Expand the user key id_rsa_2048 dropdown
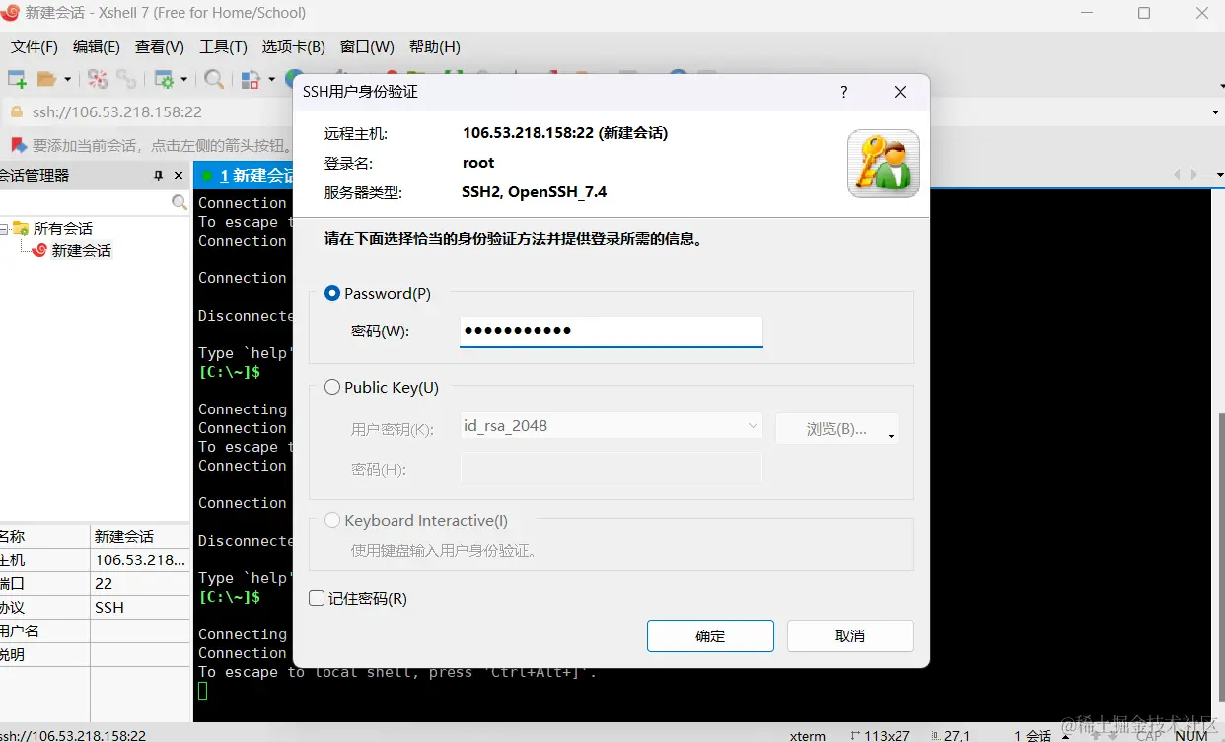The height and width of the screenshot is (742, 1225). [x=753, y=426]
